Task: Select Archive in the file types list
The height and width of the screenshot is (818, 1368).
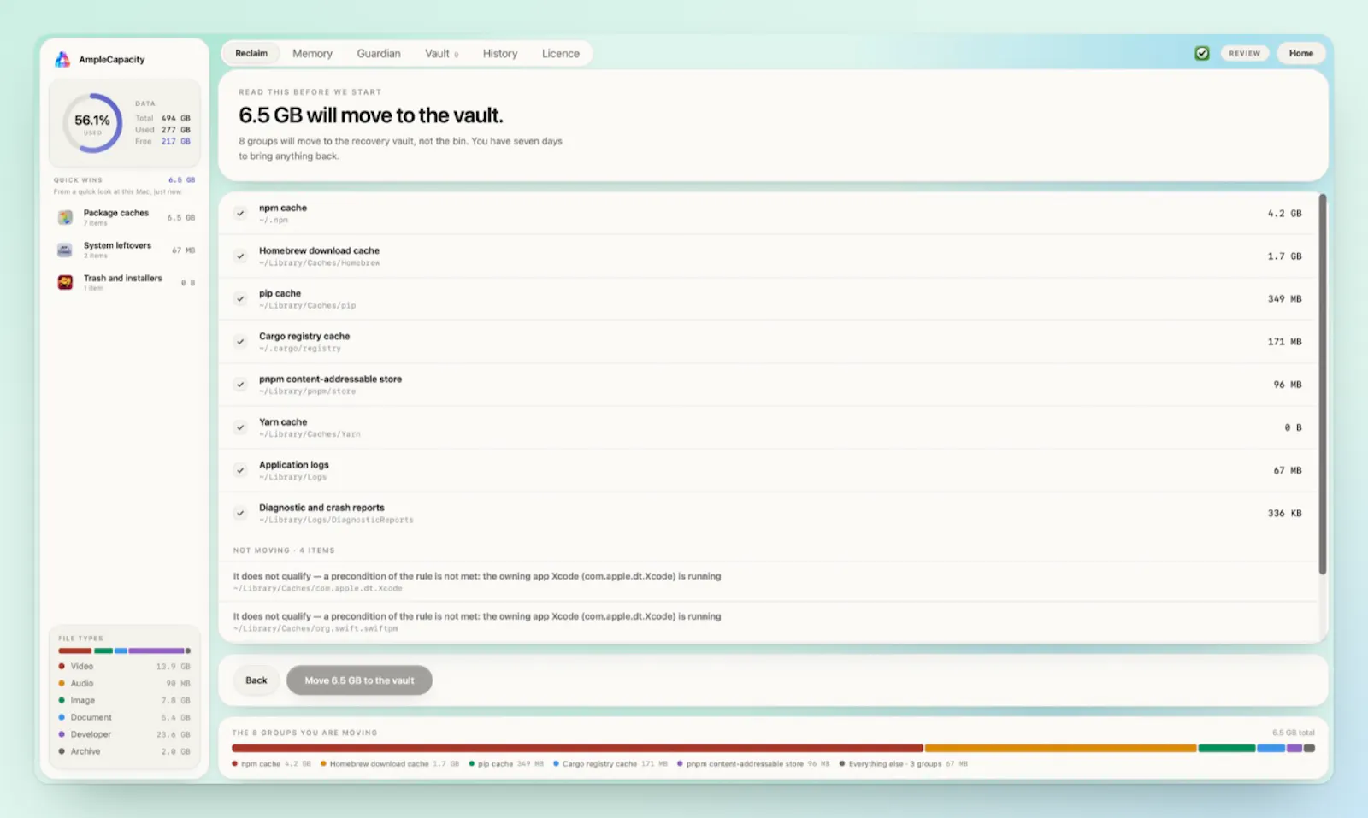Action: (x=124, y=751)
